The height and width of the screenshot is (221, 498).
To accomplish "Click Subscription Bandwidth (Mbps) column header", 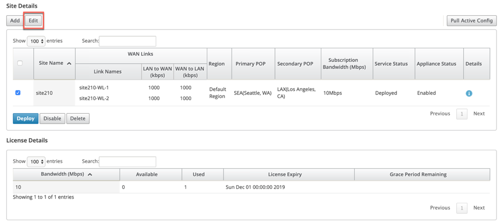I will coord(347,64).
